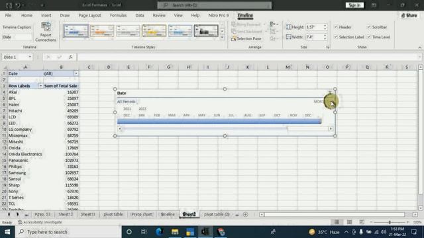The height and width of the screenshot is (238, 424).
Task: Open Windows Start menu
Action: tap(7, 232)
